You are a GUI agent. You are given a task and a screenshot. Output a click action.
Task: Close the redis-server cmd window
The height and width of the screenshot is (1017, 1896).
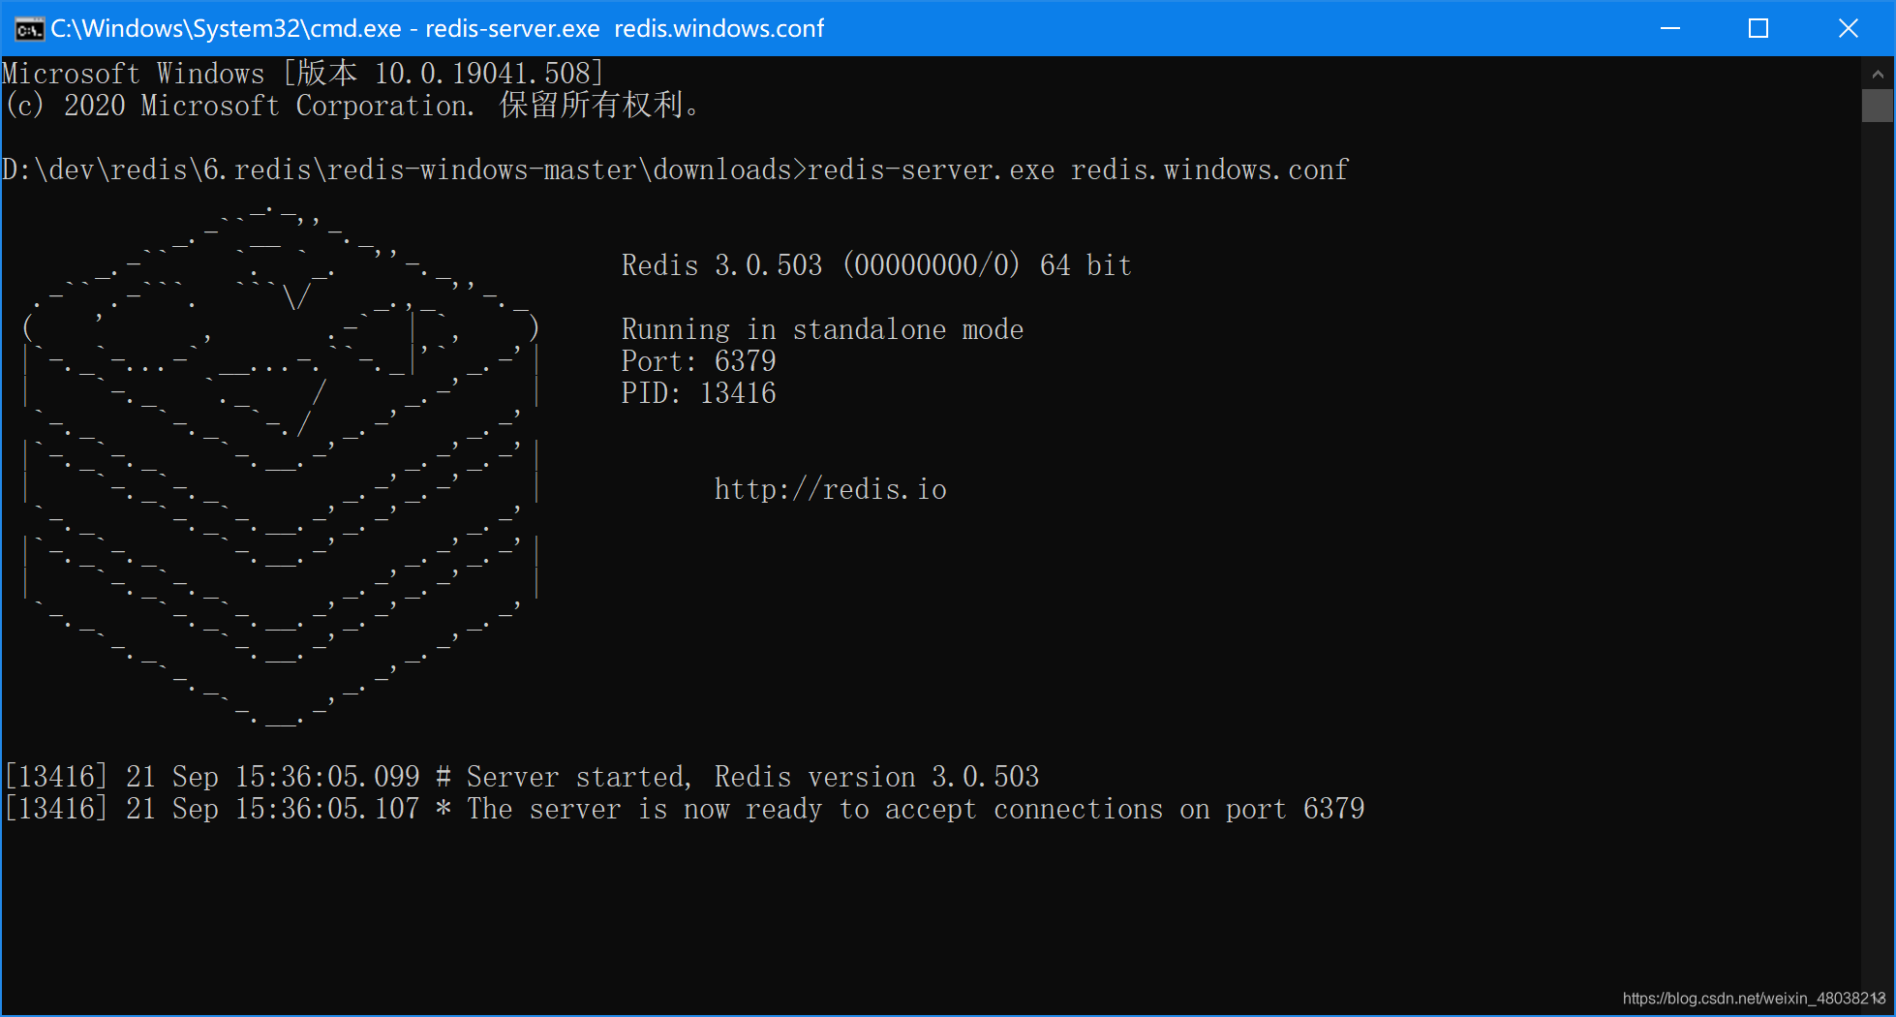click(1849, 28)
